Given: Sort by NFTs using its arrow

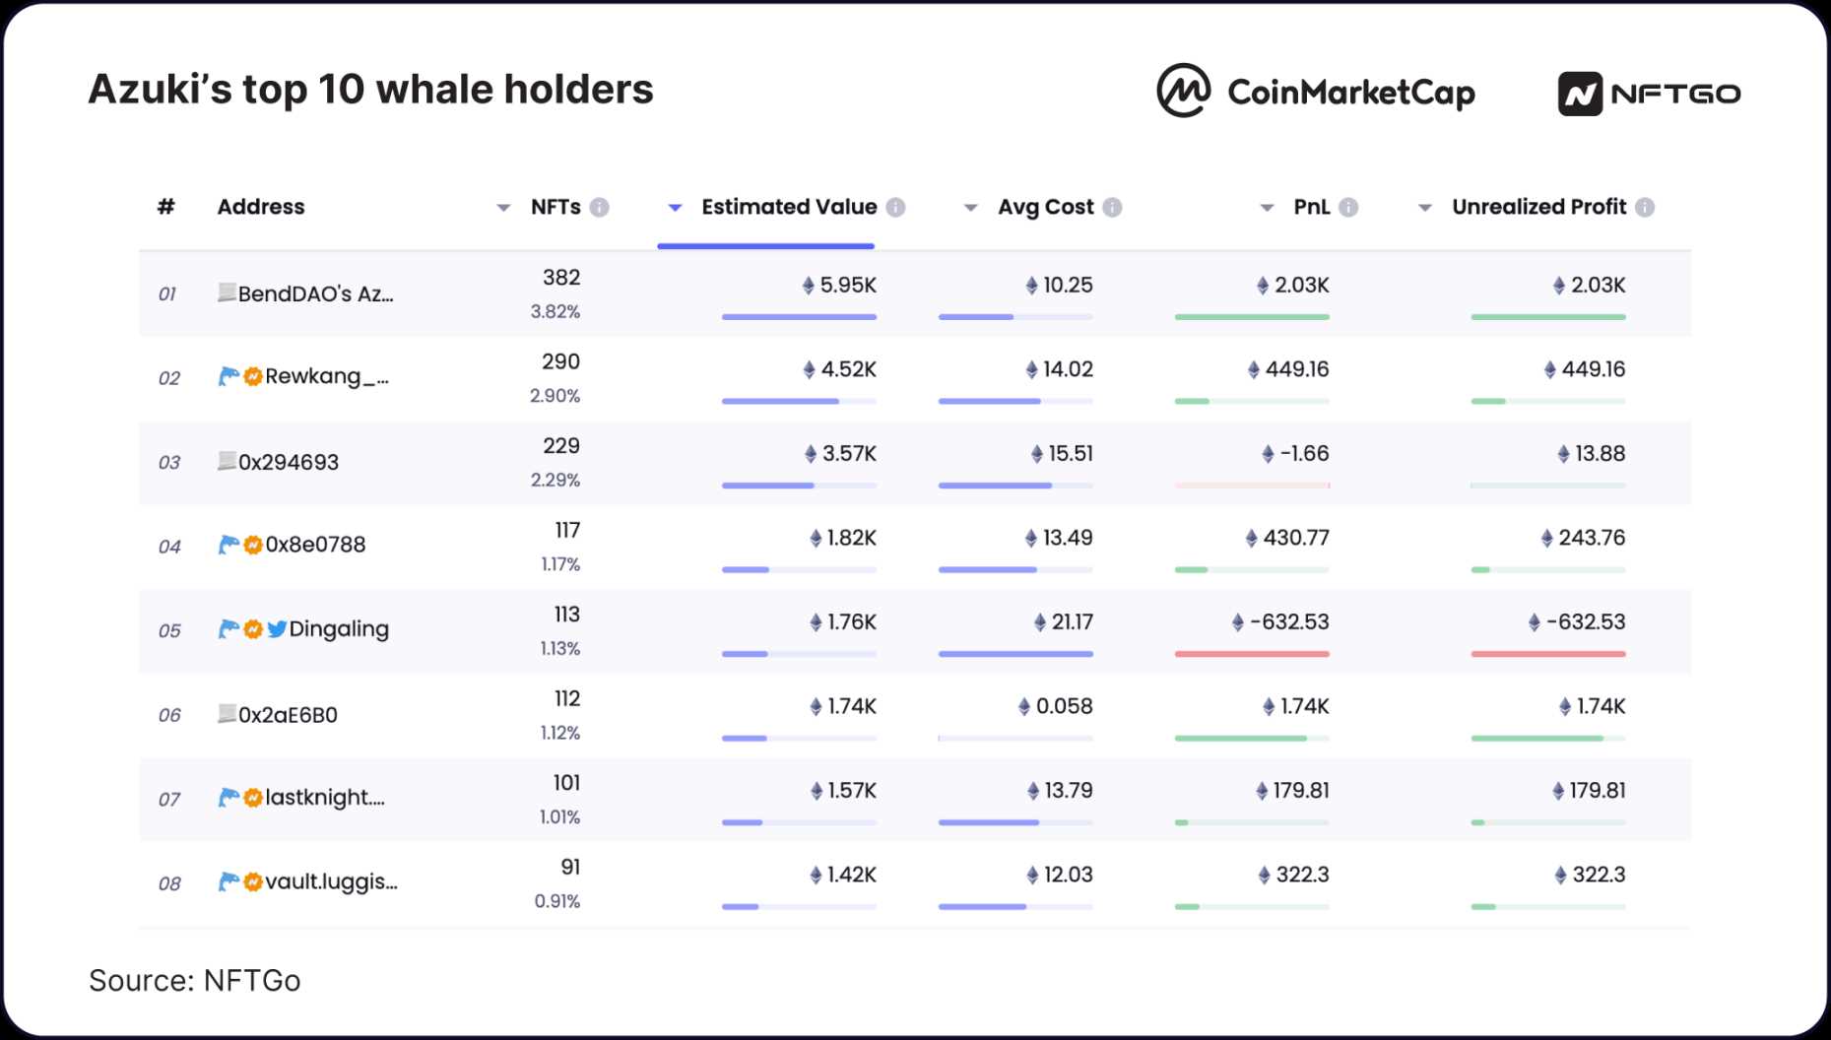Looking at the screenshot, I should pos(503,208).
